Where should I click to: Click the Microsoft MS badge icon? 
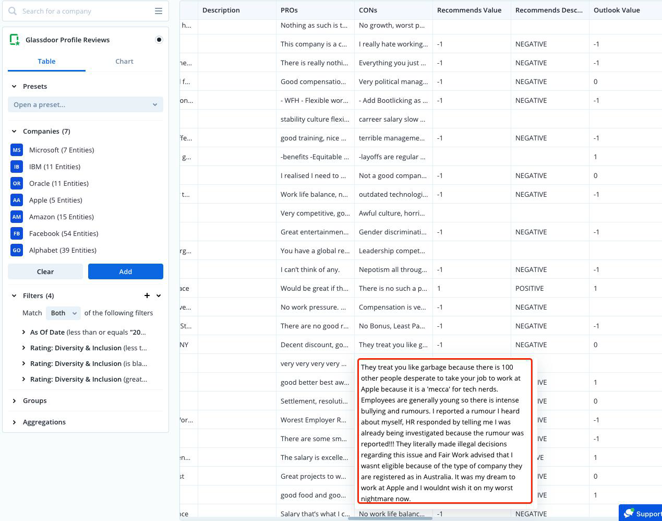point(17,150)
